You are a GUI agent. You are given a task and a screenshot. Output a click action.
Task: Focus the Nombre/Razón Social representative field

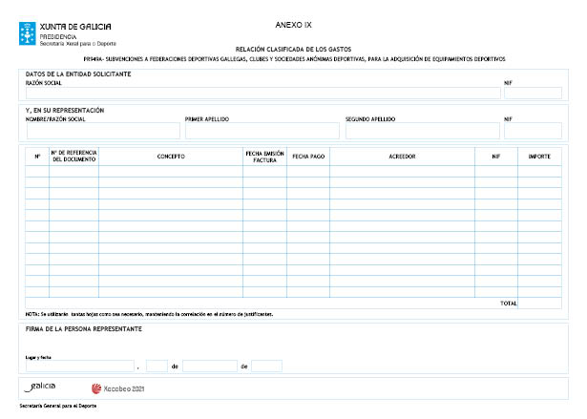[x=102, y=132]
